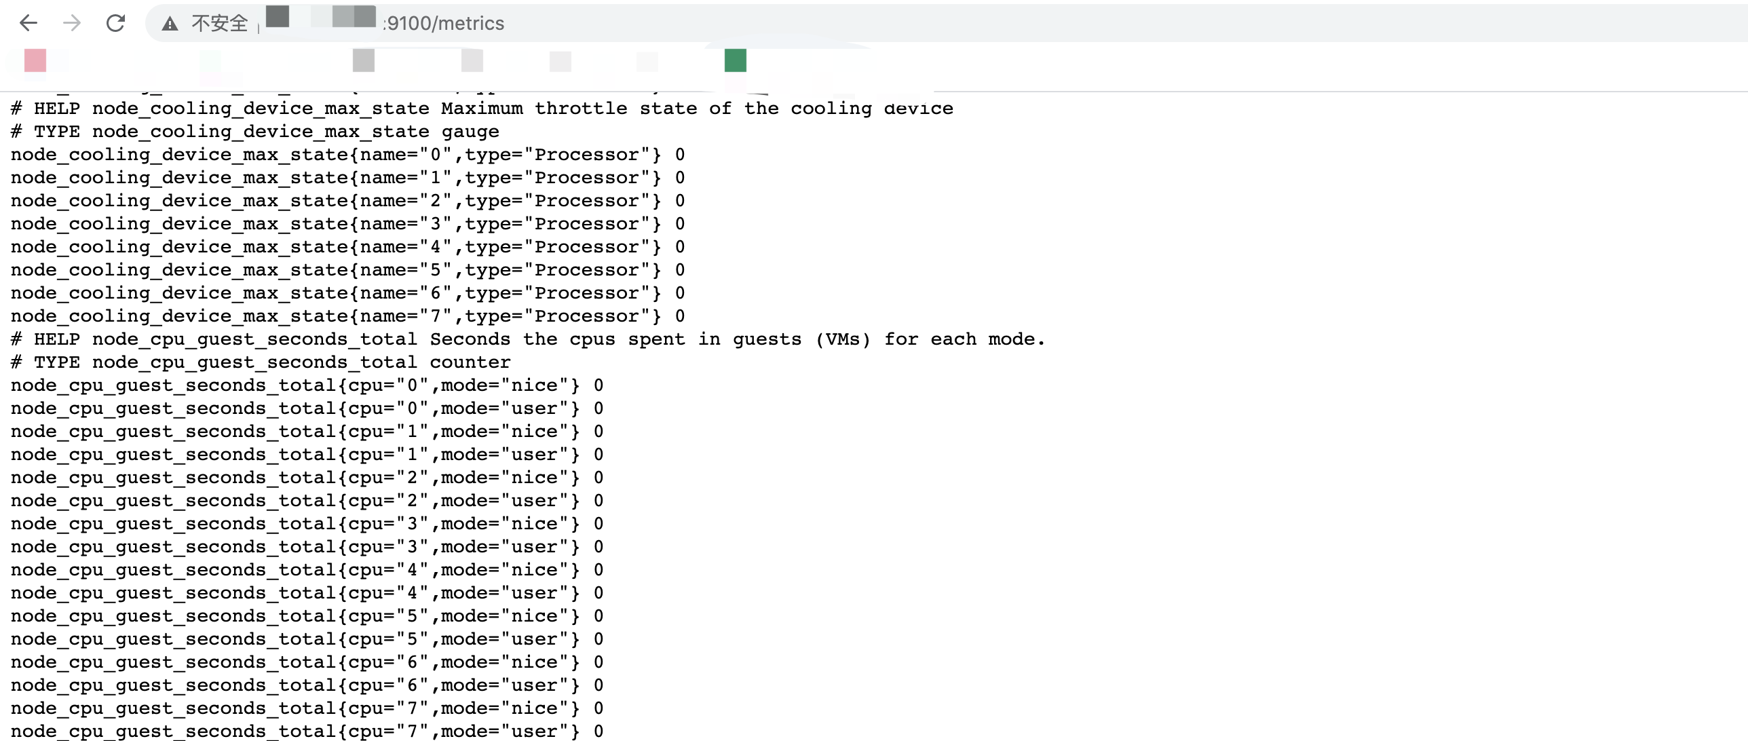This screenshot has height=741, width=1748.
Task: Click the browser Forward navigation arrow
Action: 72,23
